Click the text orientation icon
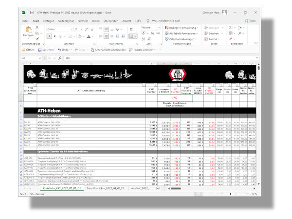 (x=118, y=29)
